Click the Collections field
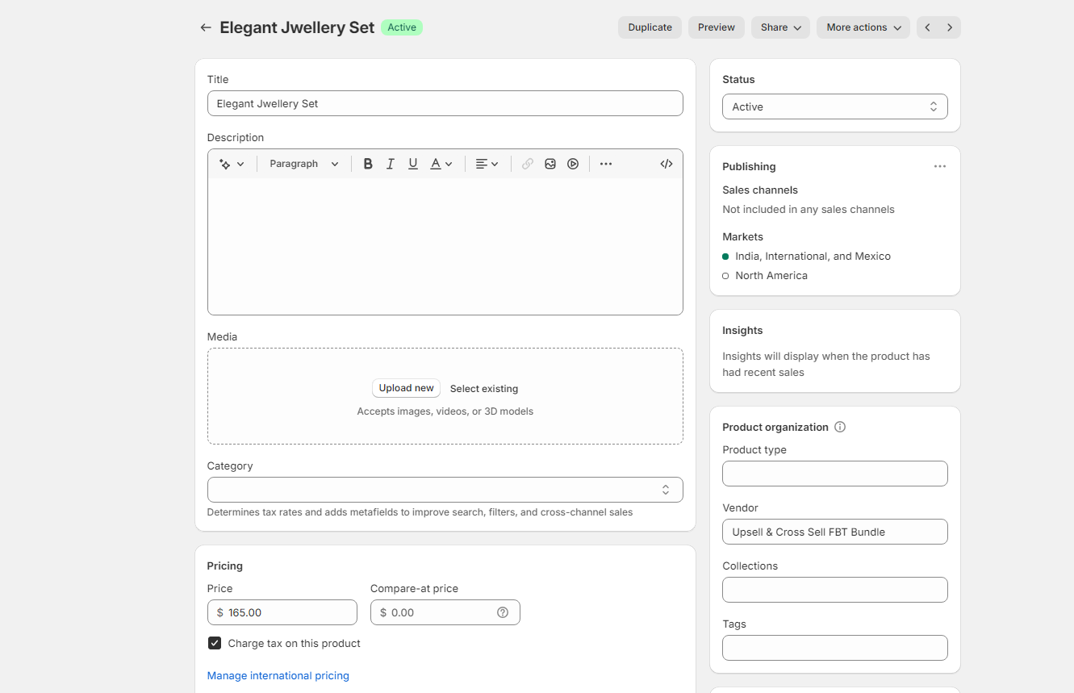The height and width of the screenshot is (693, 1074). (x=835, y=590)
